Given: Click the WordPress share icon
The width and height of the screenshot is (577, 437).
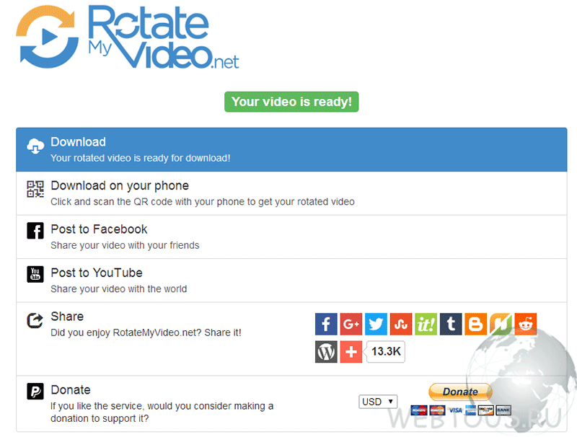Looking at the screenshot, I should 326,352.
